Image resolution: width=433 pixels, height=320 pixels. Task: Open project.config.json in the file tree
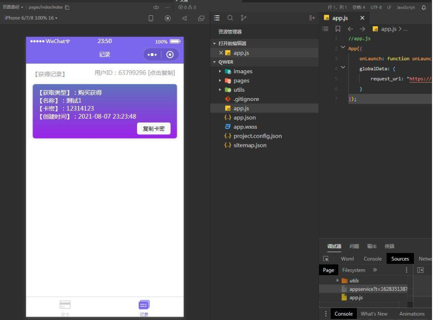257,136
